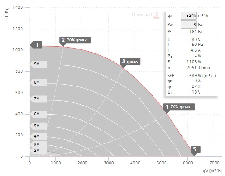Click the 9V curve label
Image resolution: width=225 pixels, height=176 pixels.
pos(38,64)
